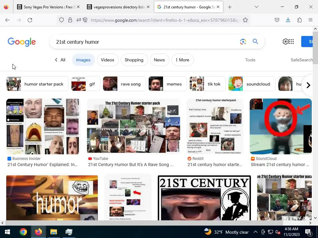Open Stream 21st century humor SoundCloud link
The image size is (318, 238).
coord(280,165)
